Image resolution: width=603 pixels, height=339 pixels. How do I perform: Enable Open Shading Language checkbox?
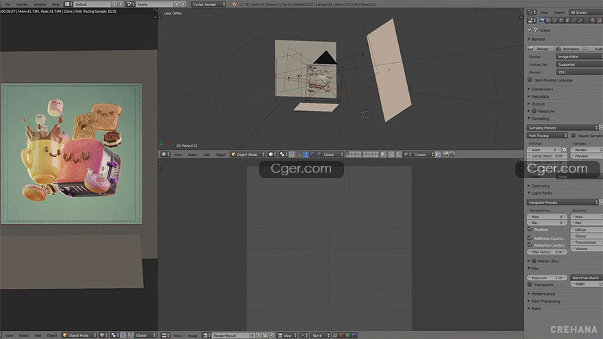click(x=530, y=80)
